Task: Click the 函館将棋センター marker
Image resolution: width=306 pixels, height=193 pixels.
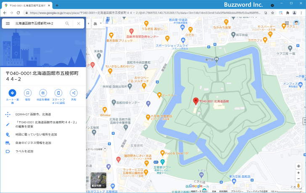Action: pos(114,102)
